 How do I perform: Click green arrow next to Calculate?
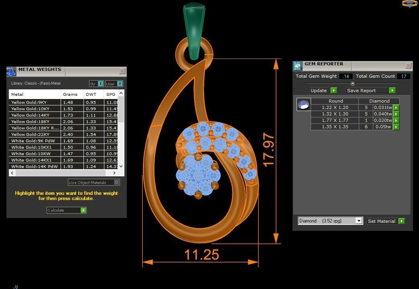click(83, 210)
